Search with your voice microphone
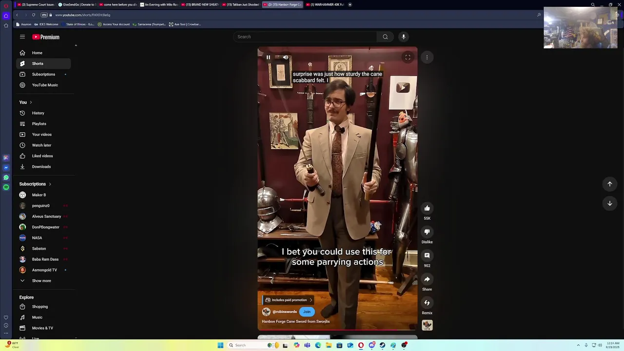This screenshot has width=624, height=351. coord(403,37)
